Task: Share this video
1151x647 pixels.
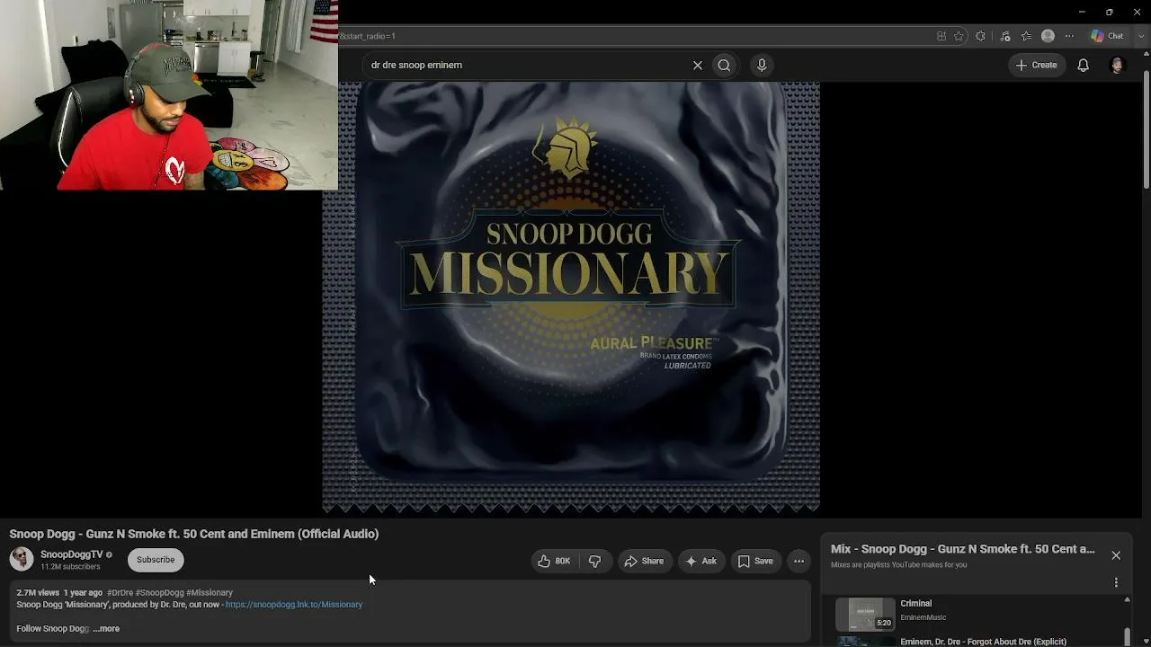Action: pos(644,561)
